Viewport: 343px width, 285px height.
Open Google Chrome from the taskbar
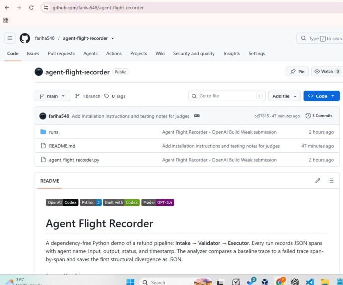(280, 282)
